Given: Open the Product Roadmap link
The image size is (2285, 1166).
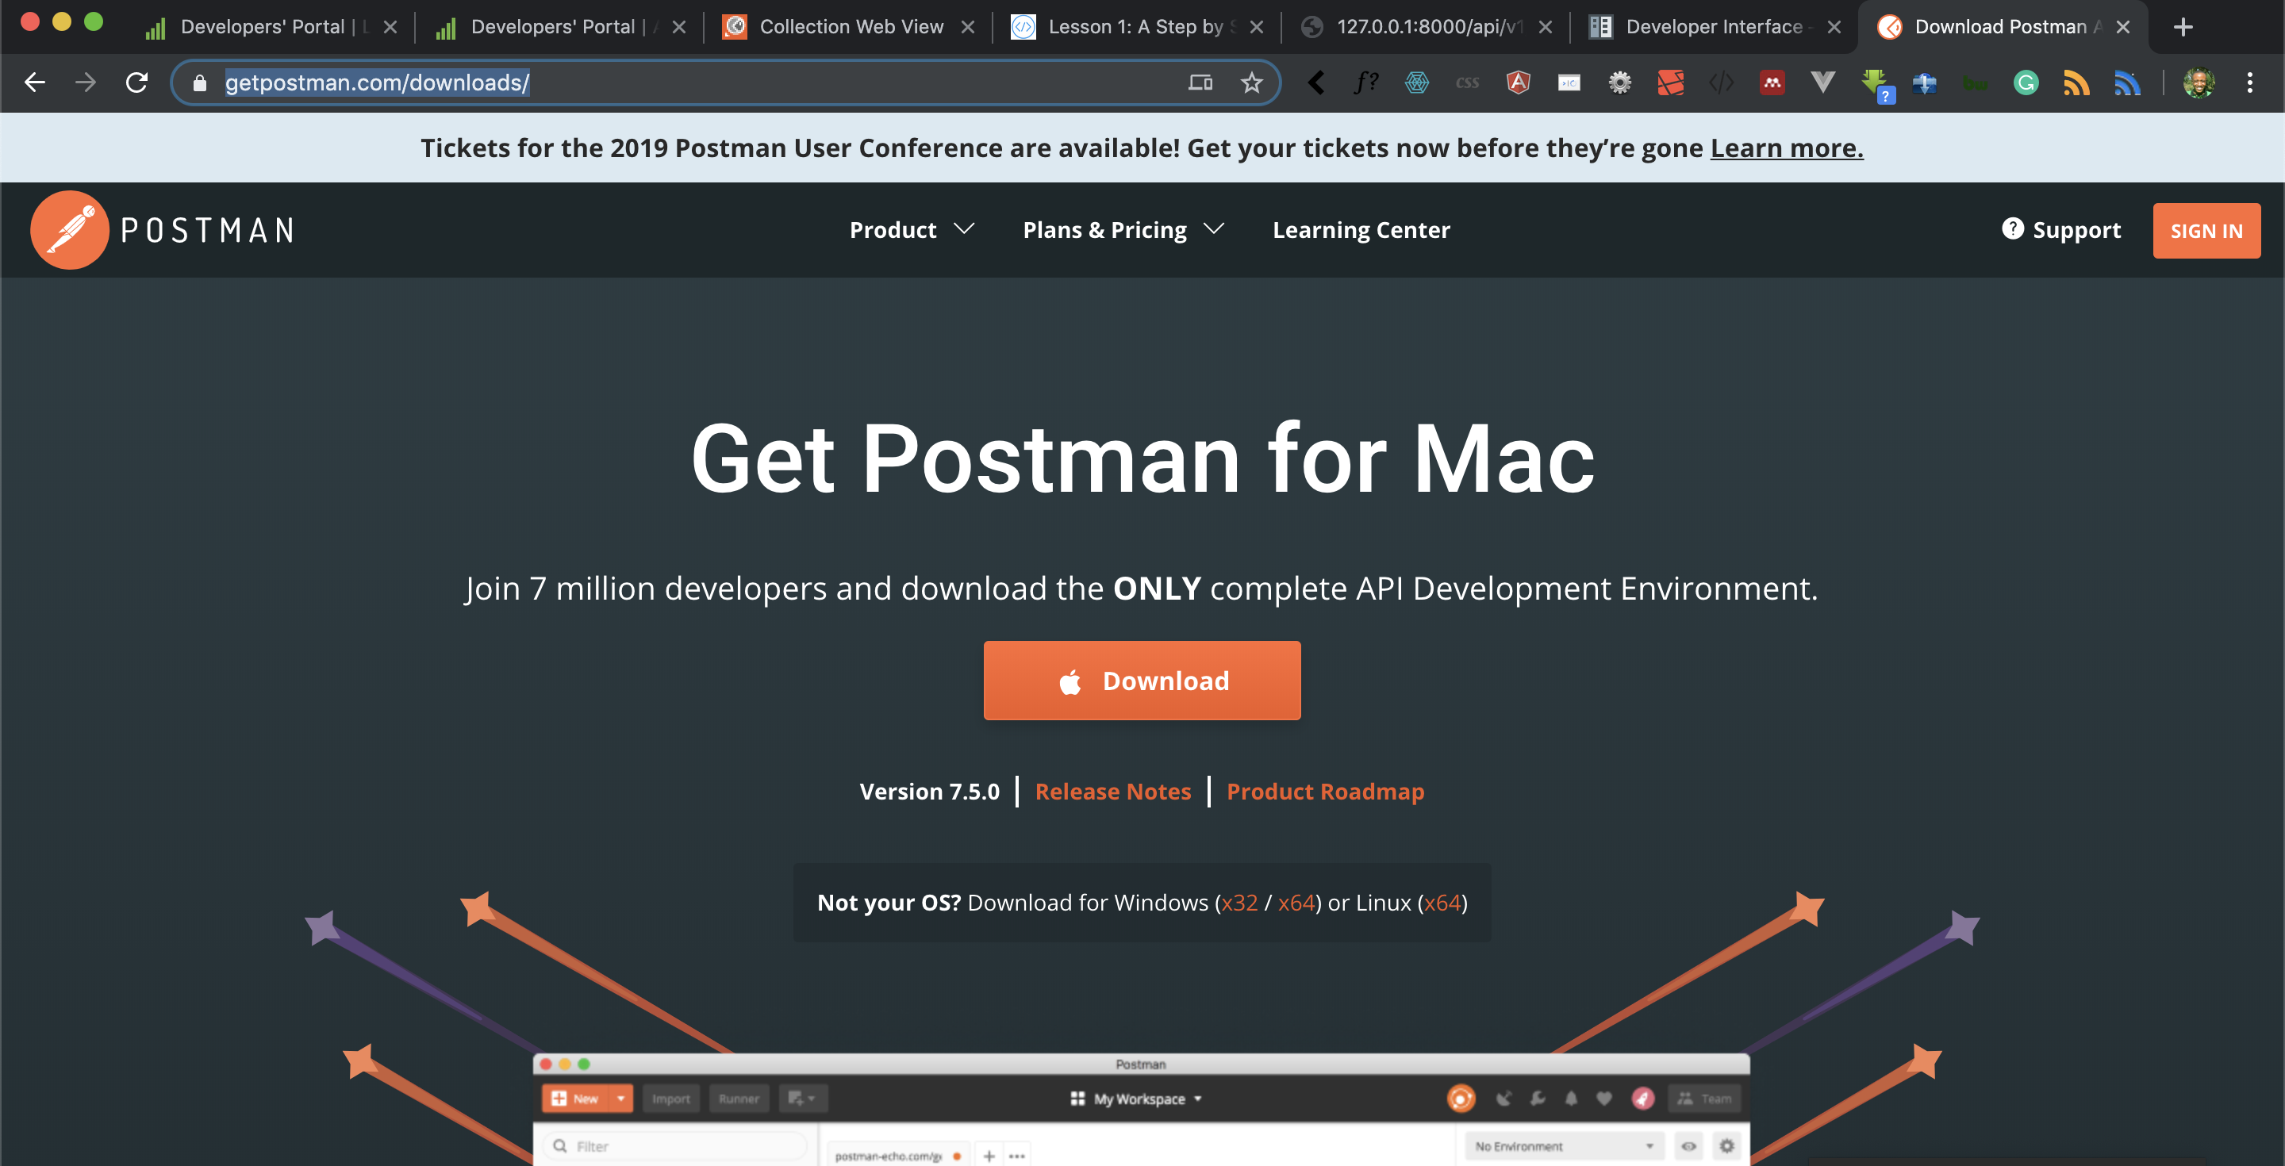Looking at the screenshot, I should pyautogui.click(x=1324, y=791).
